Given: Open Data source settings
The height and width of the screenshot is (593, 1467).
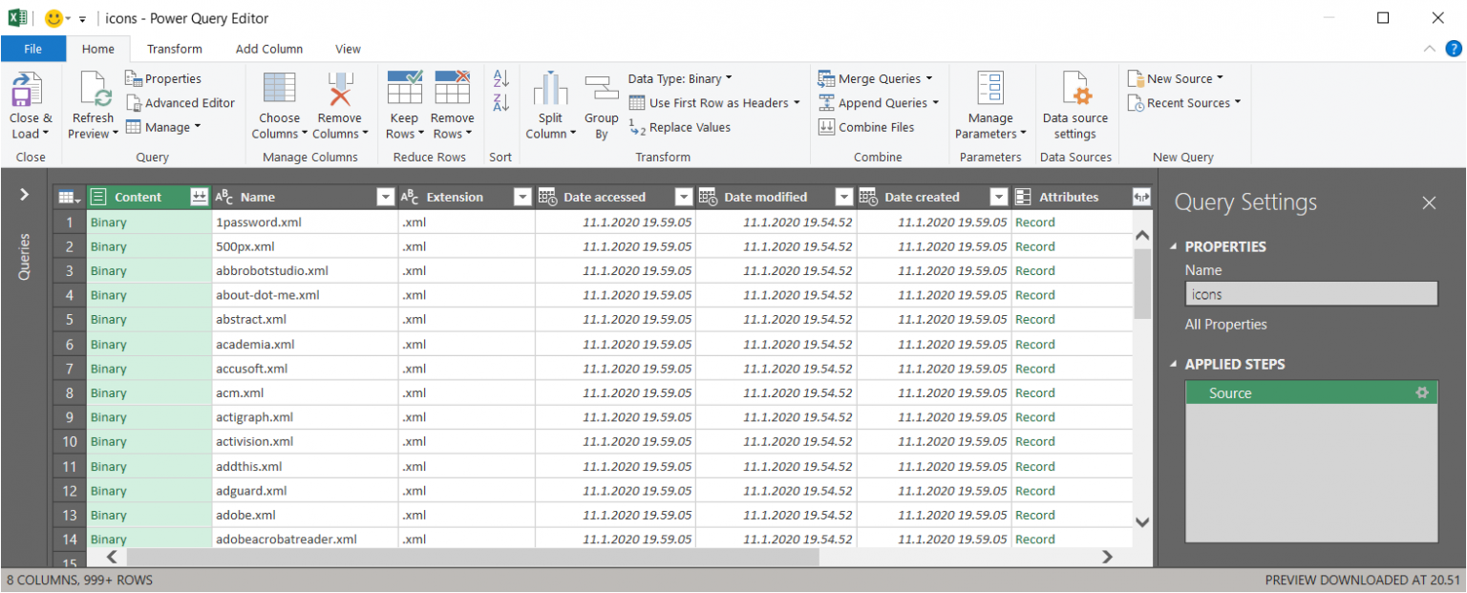Looking at the screenshot, I should click(1075, 105).
